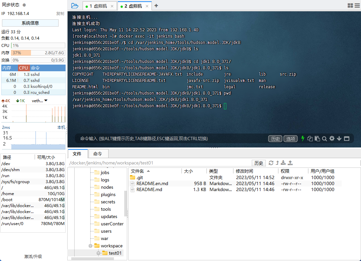Open terminal settings gear icon
Image resolution: width=361 pixels, height=261 pixels.
click(332, 138)
